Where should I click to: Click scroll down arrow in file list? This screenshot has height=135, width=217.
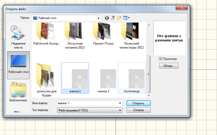click(149, 95)
